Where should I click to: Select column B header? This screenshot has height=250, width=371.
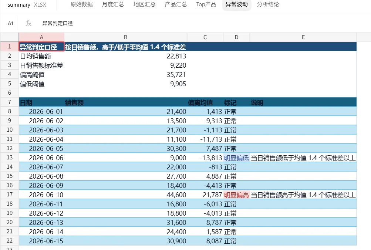[126, 37]
